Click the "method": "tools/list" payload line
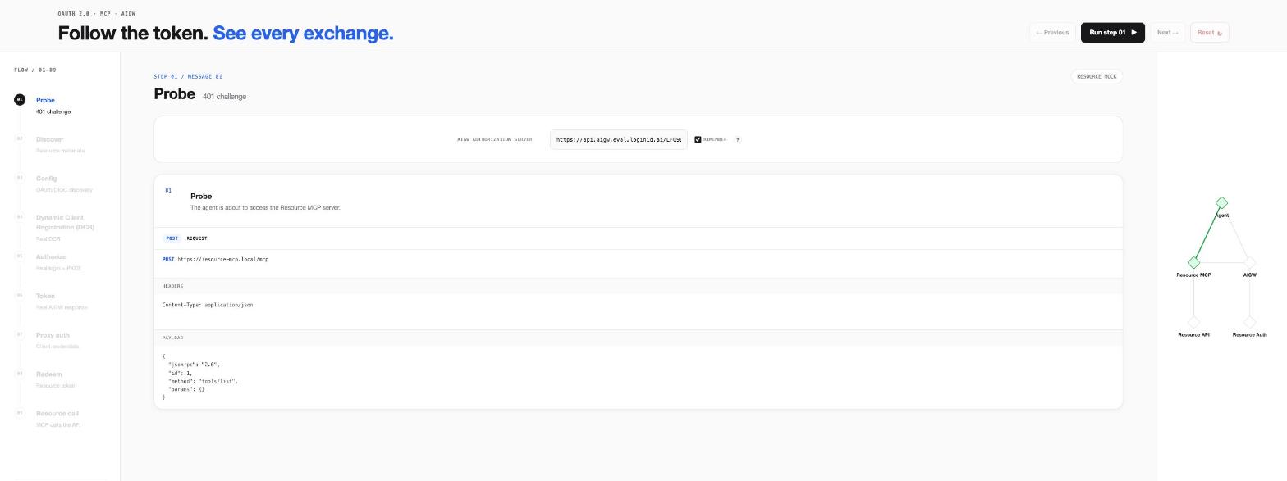Viewport: 1287px width, 481px height. 203,381
